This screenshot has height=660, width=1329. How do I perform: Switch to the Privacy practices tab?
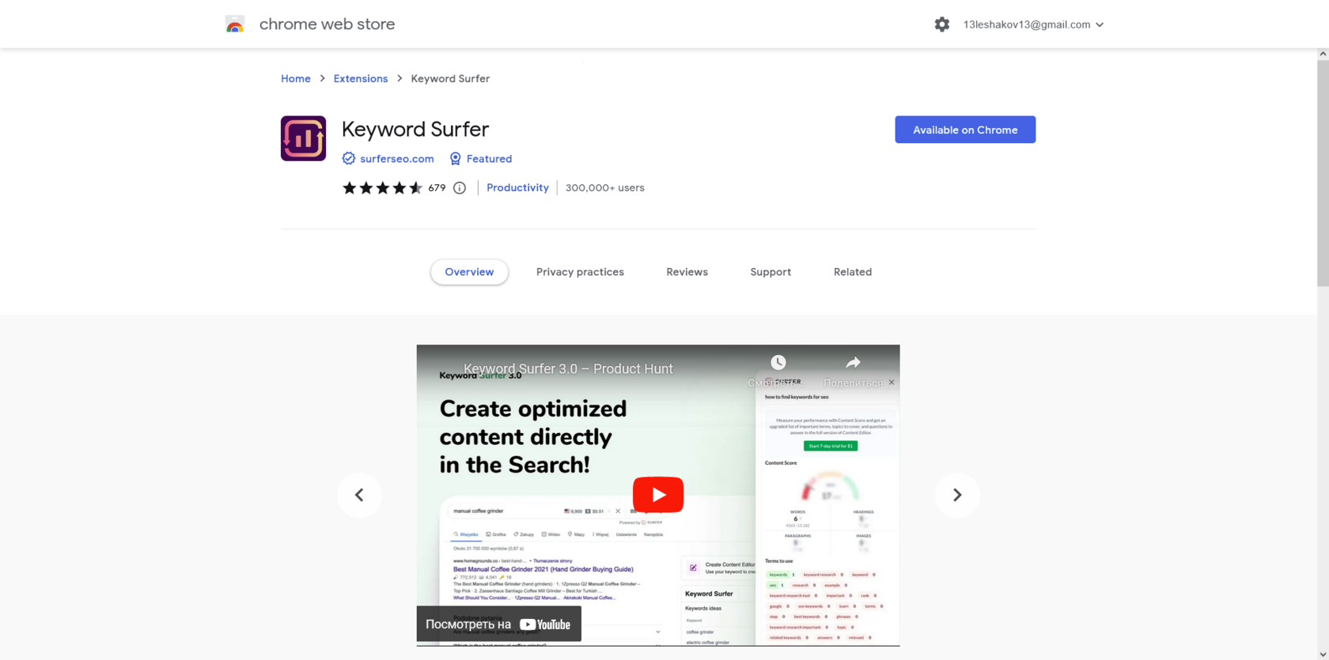coord(580,272)
